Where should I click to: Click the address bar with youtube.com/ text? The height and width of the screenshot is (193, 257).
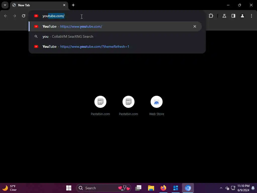(x=117, y=16)
